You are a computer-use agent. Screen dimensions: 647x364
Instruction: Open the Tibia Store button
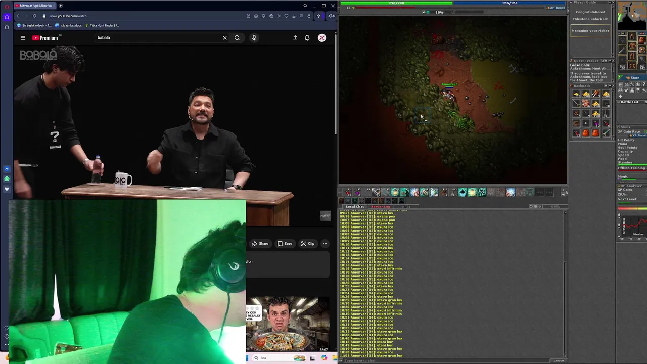[632, 78]
